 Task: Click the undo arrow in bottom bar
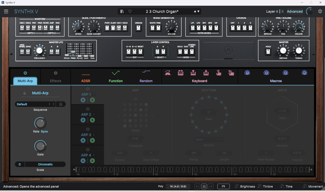point(197,187)
